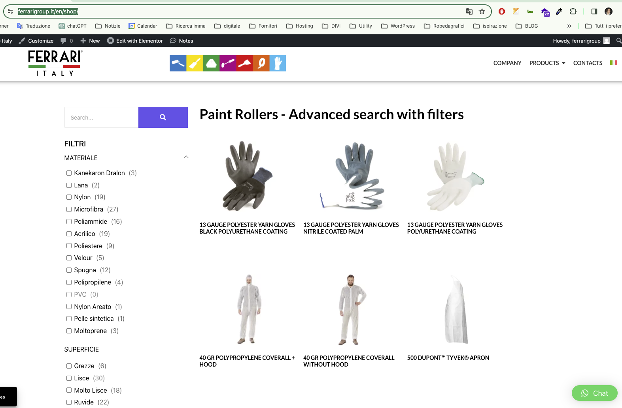Bookmark this page with the star icon
Screen dimensions: 622x408
tap(482, 11)
